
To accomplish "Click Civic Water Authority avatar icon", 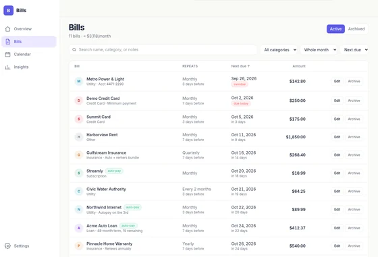I will (79, 192).
